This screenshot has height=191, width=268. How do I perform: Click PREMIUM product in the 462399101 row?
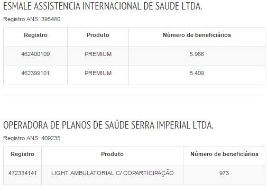(x=98, y=73)
